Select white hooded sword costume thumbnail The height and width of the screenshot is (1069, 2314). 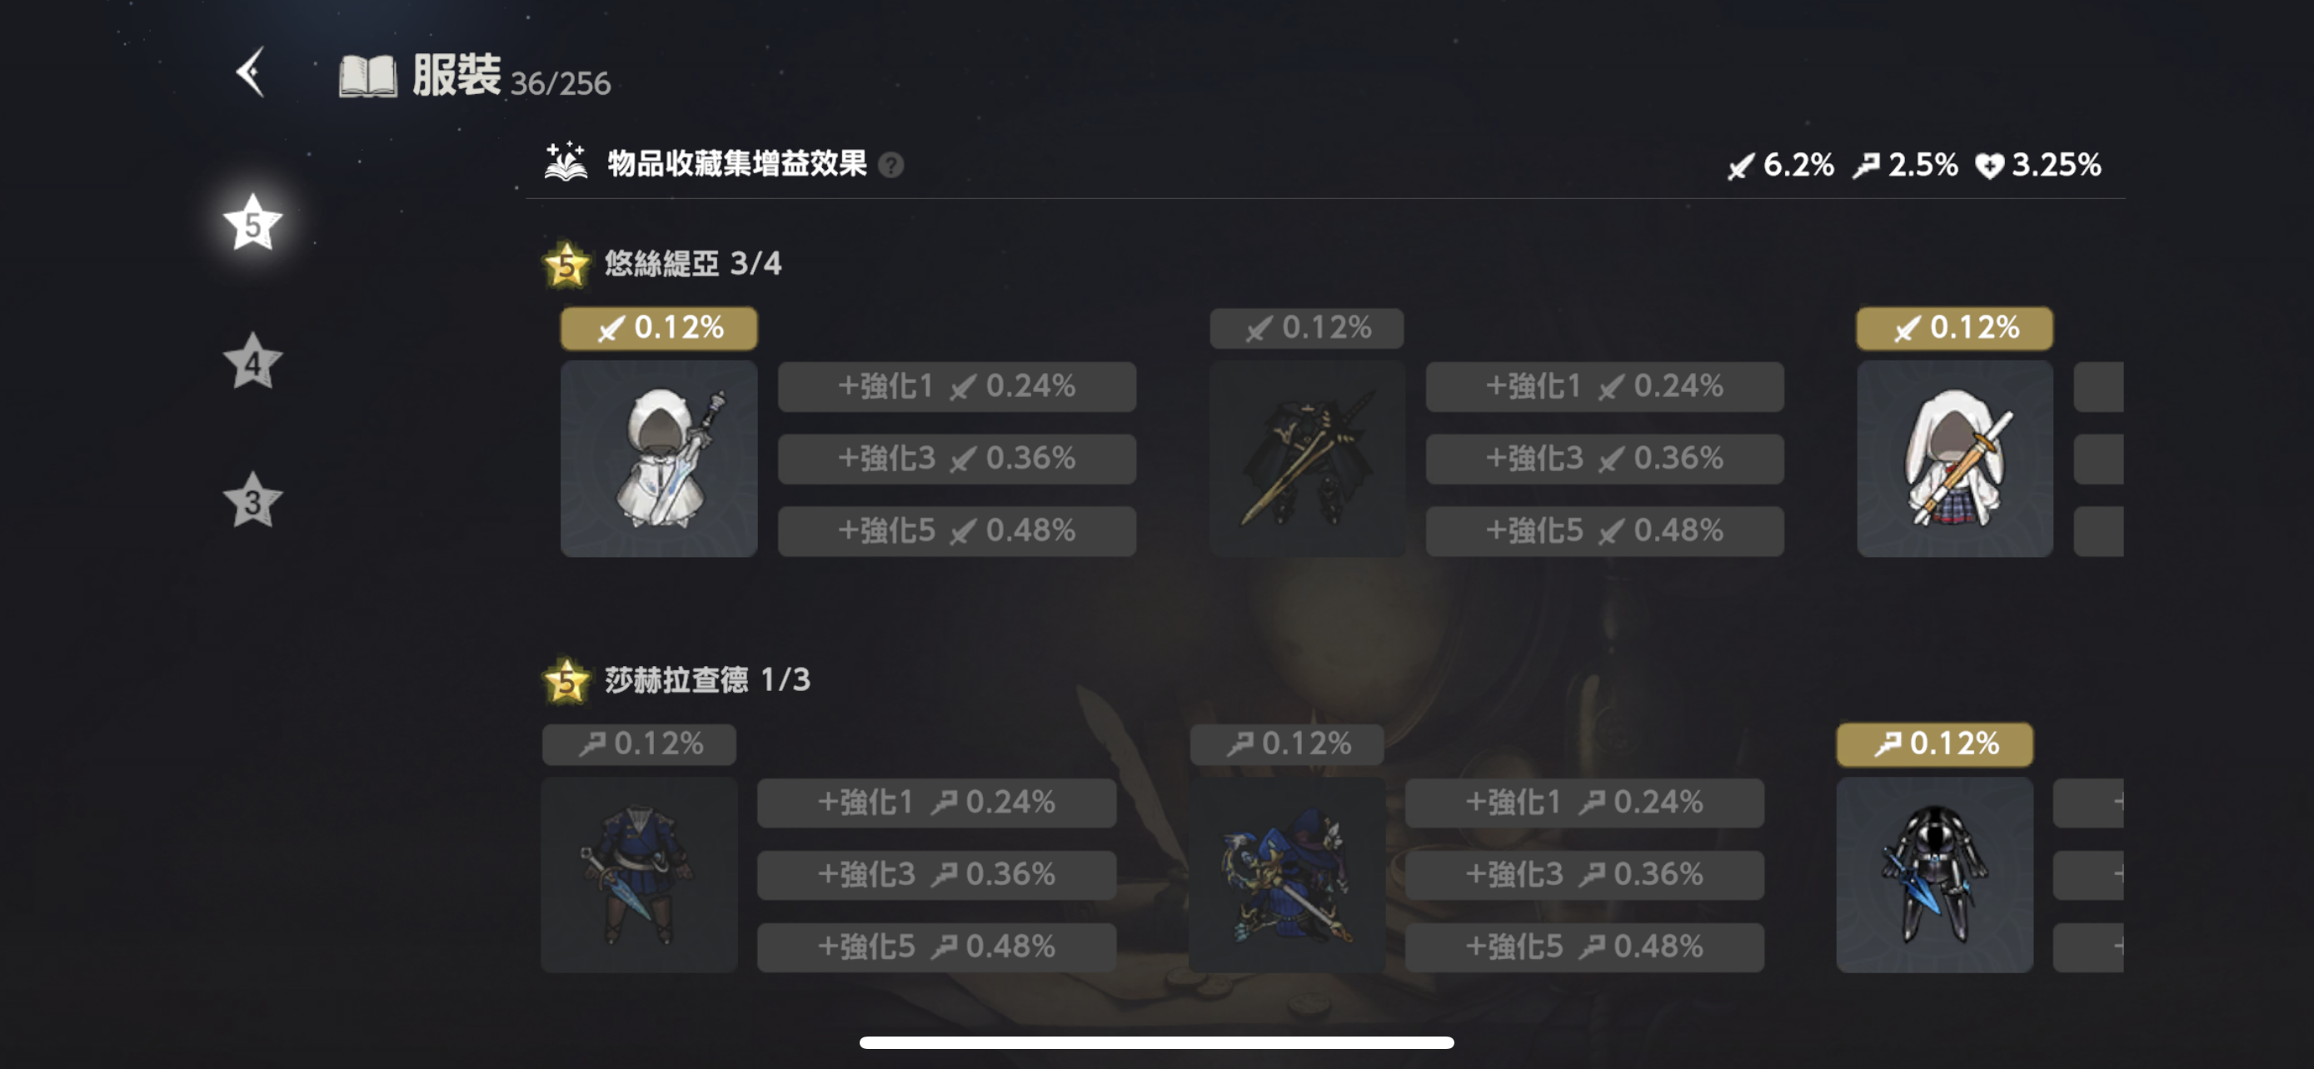click(658, 459)
